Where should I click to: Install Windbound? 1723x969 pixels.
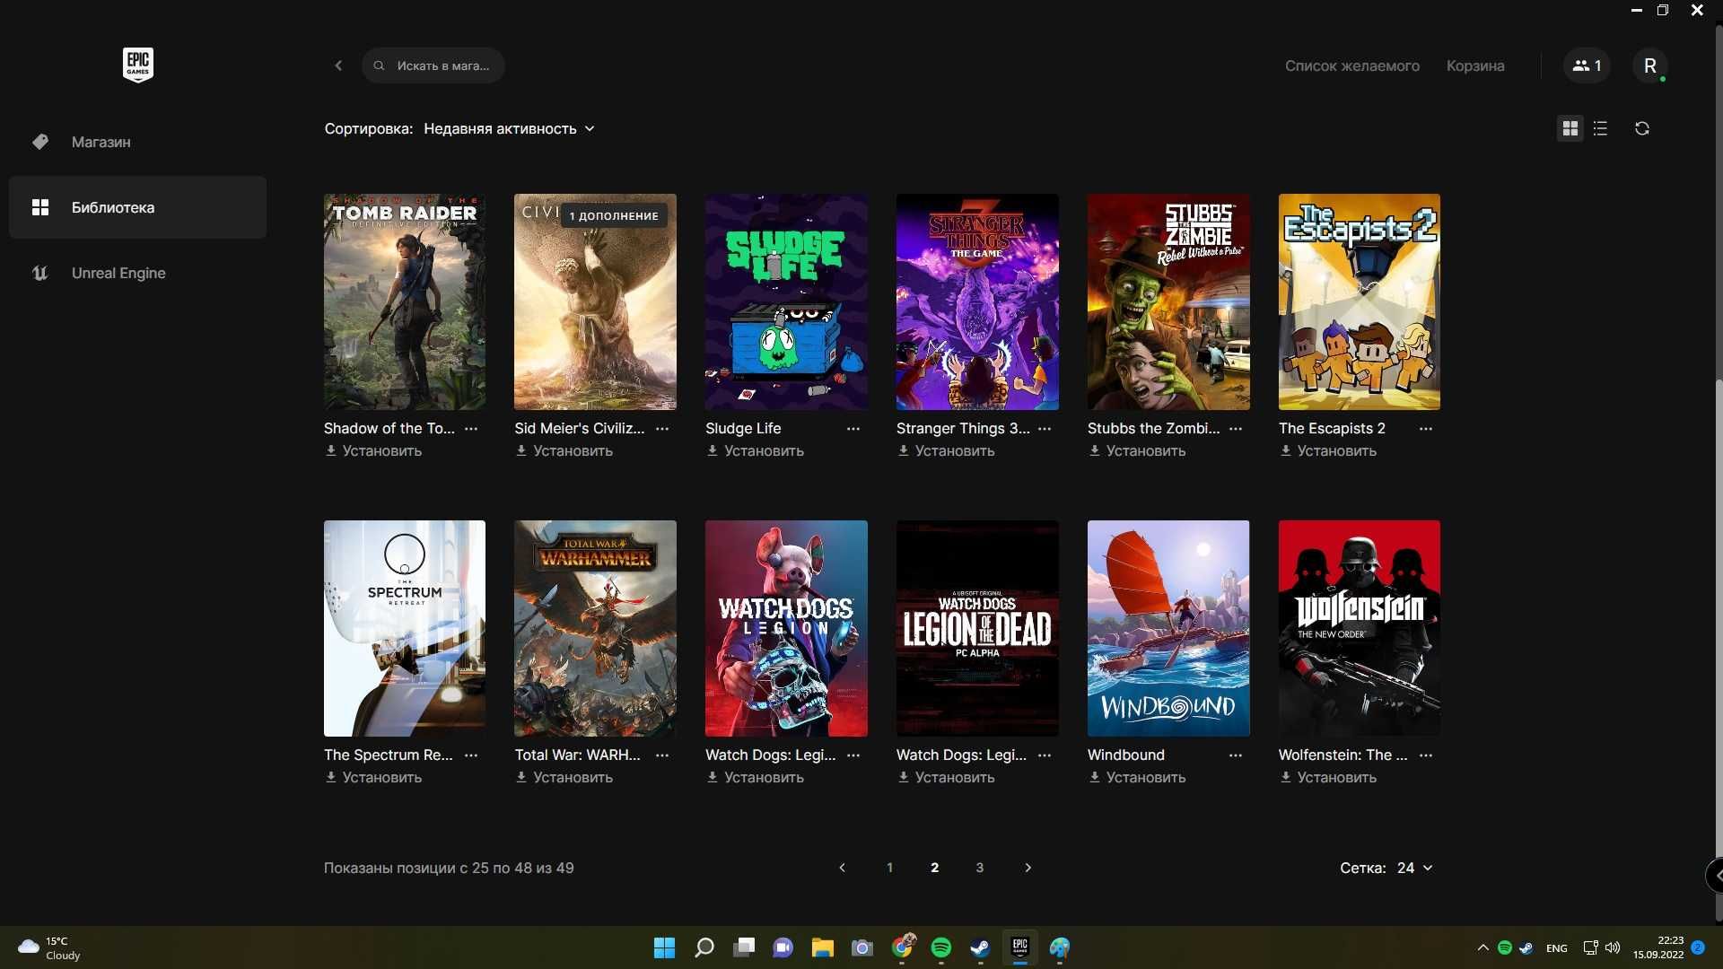click(x=1137, y=777)
